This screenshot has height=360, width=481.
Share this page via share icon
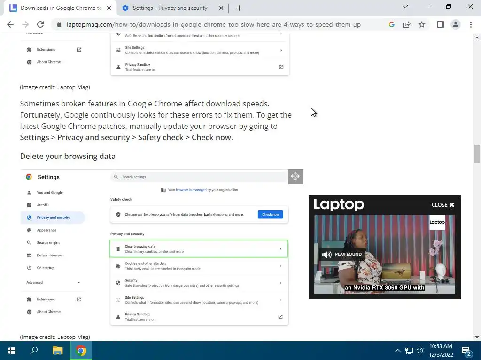point(407,24)
